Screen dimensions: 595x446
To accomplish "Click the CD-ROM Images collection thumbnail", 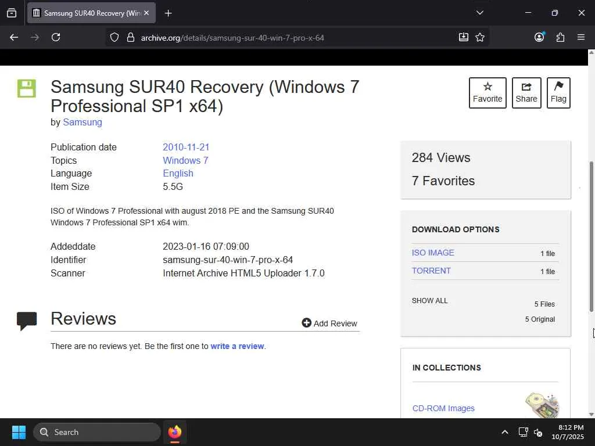I will coord(542,405).
